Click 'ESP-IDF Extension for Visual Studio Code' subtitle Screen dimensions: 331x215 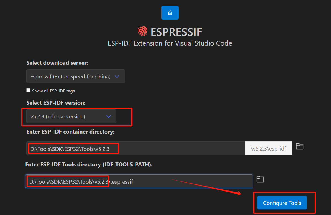170,43
